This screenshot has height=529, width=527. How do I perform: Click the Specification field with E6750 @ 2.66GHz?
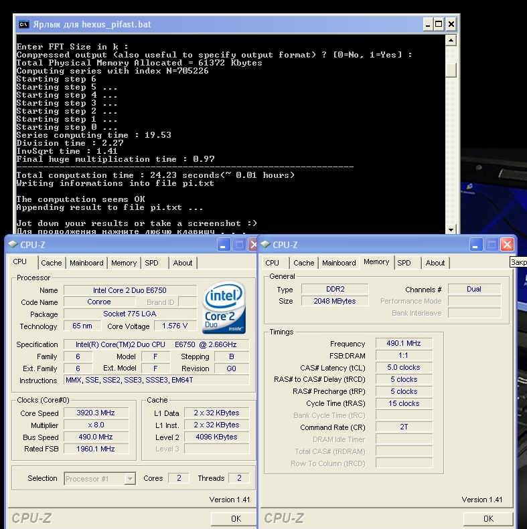[x=157, y=344]
